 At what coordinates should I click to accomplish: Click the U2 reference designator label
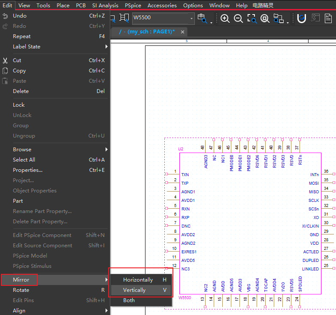tap(181, 149)
